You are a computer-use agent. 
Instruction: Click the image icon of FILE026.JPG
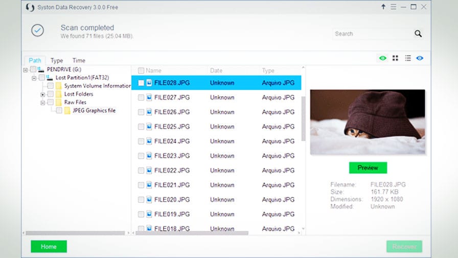click(149, 112)
